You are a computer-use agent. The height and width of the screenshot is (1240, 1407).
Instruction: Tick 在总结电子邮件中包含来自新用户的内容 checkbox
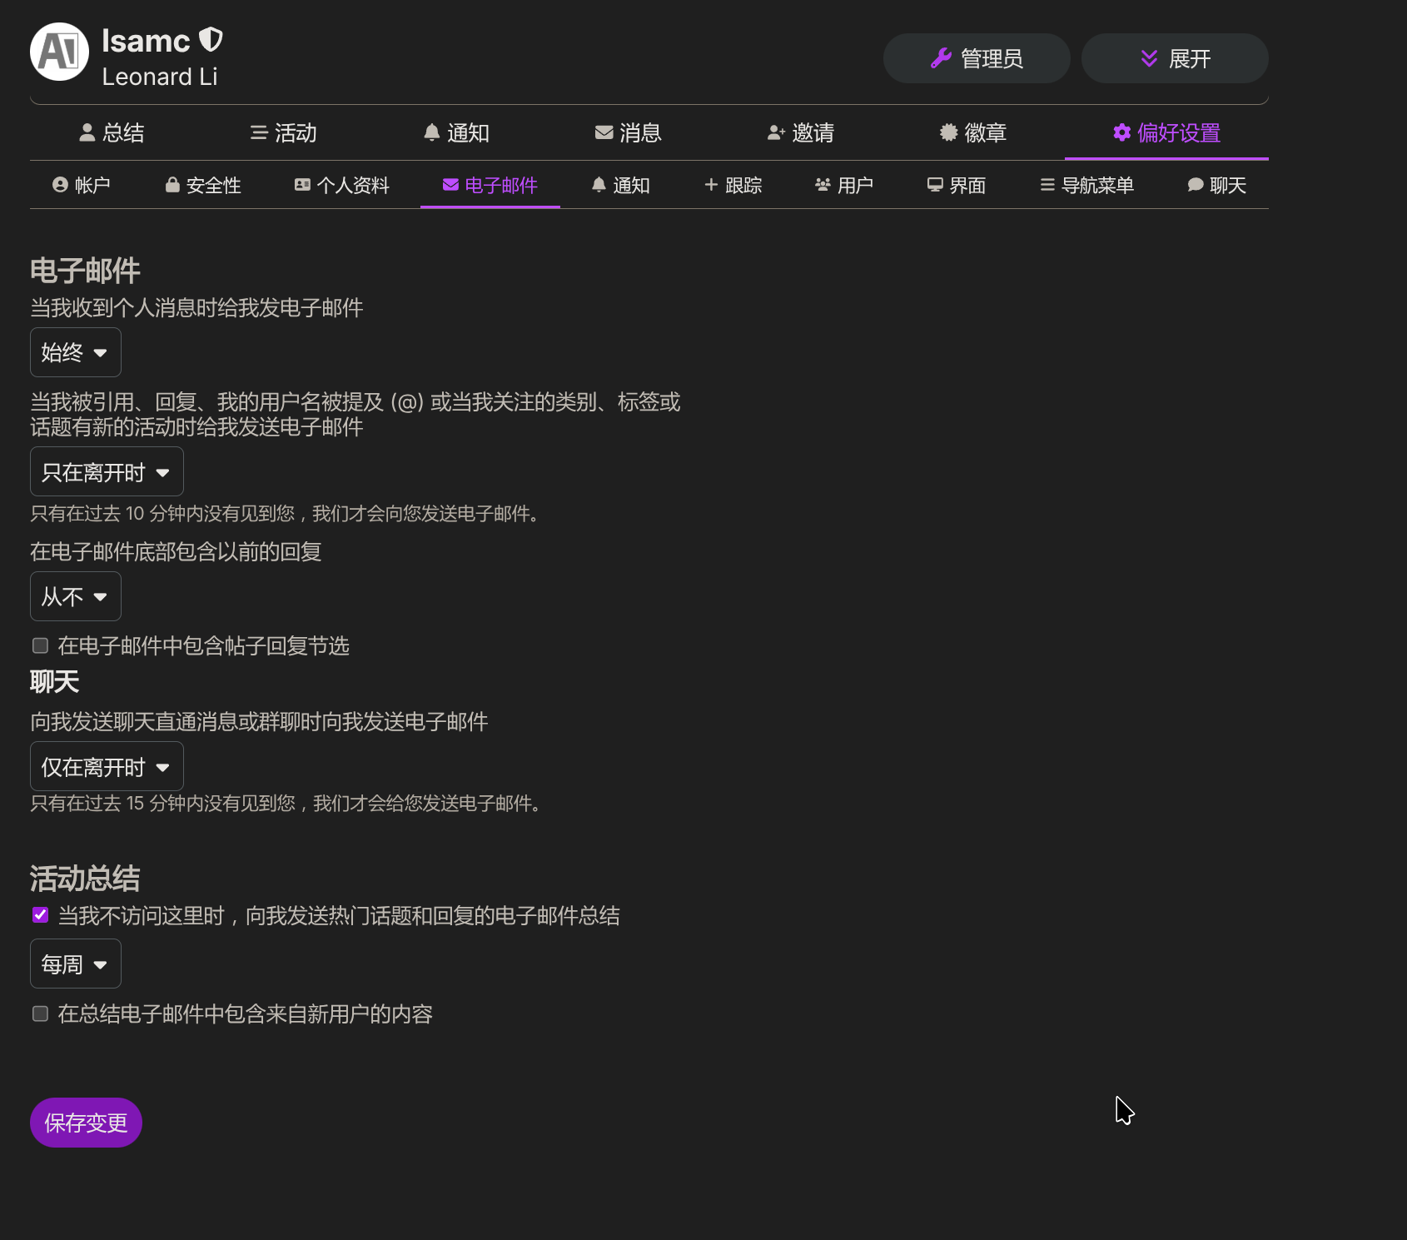point(40,1013)
